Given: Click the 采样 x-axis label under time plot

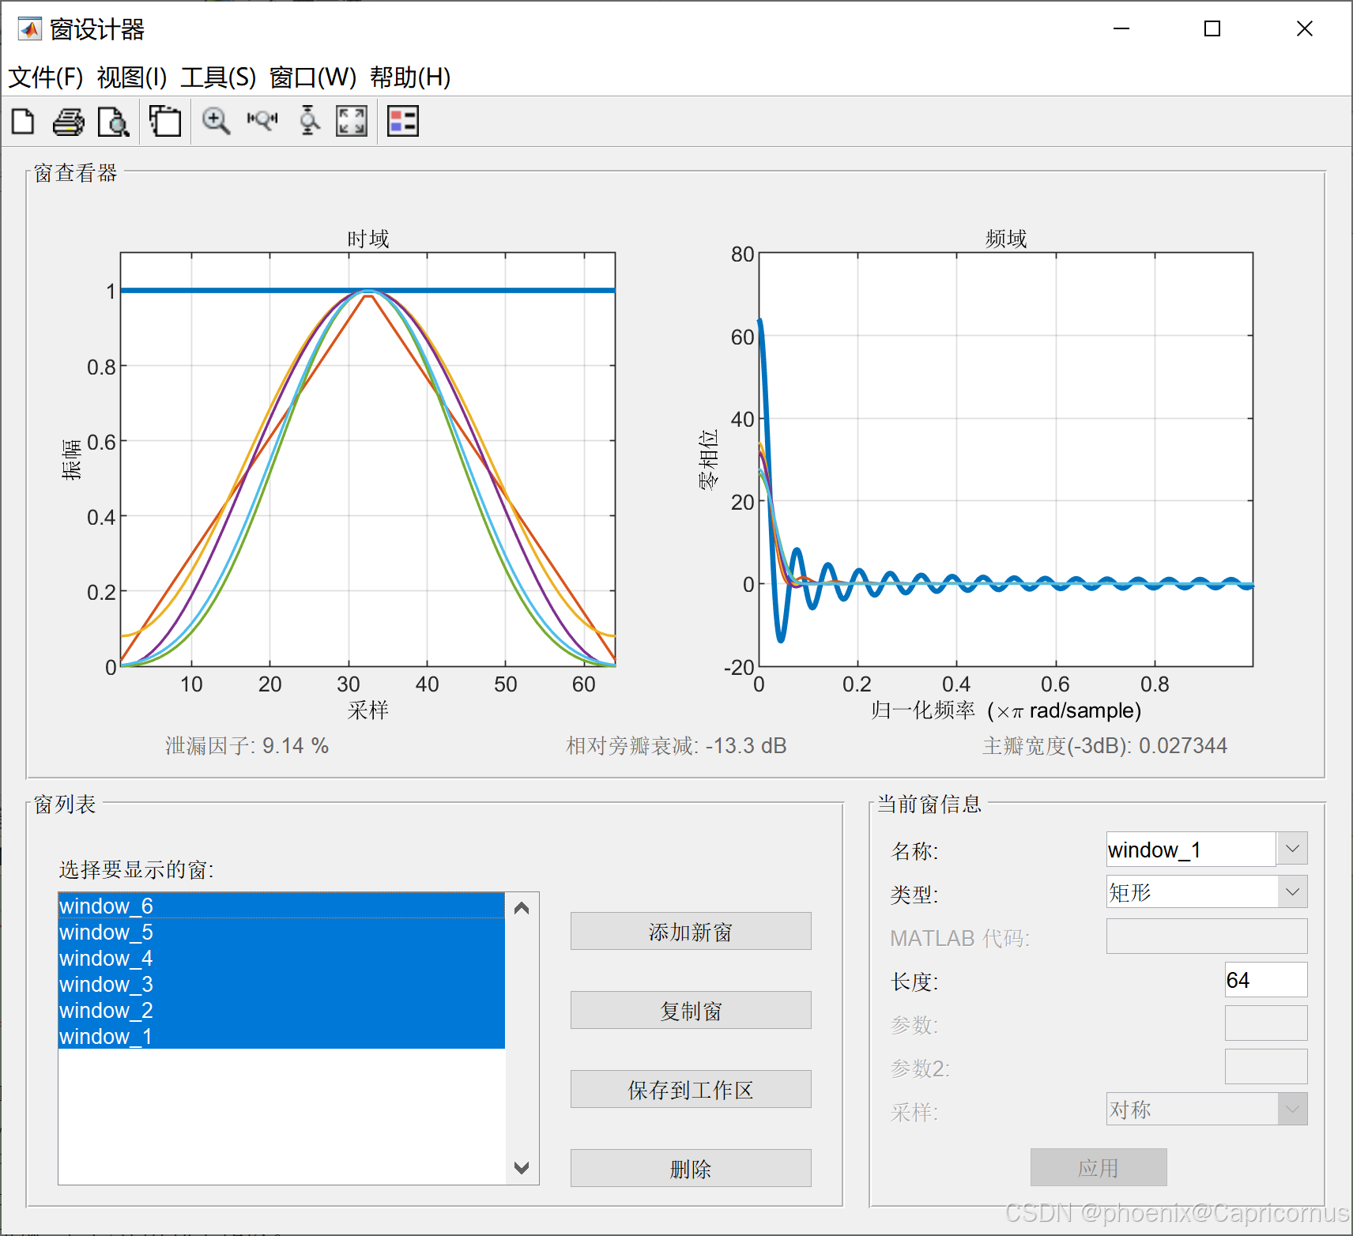Looking at the screenshot, I should [x=368, y=710].
